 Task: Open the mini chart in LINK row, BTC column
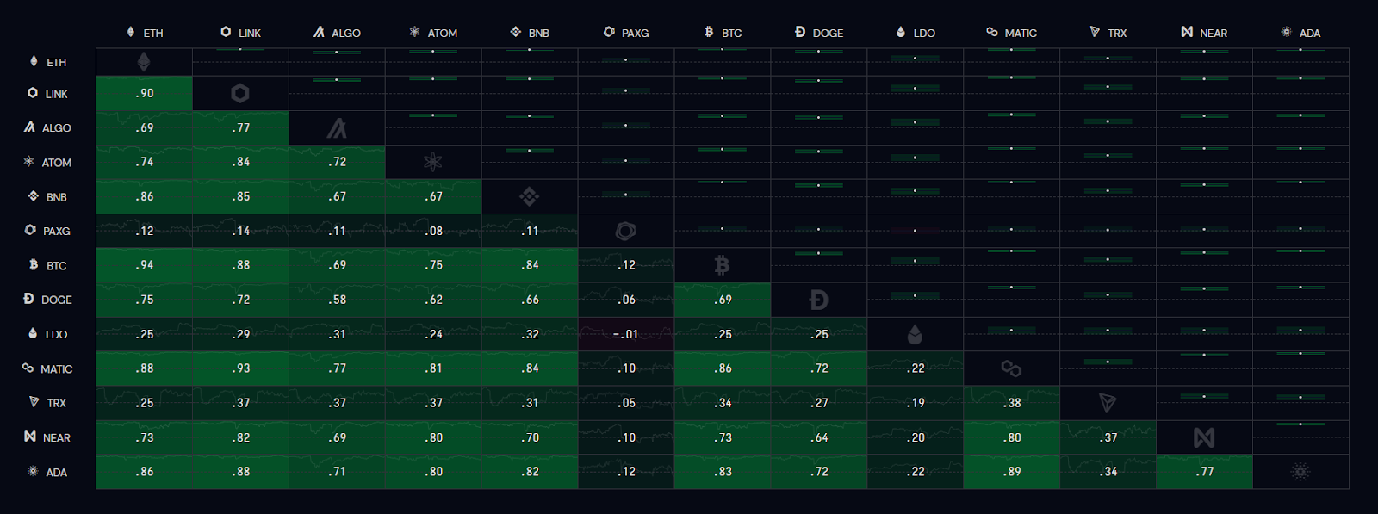[723, 93]
